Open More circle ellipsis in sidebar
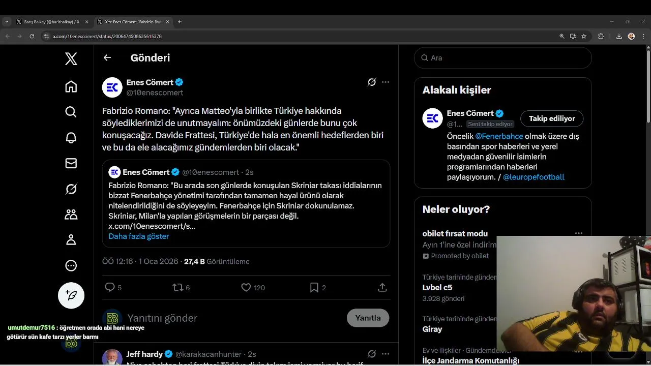This screenshot has height=366, width=651. tap(71, 265)
